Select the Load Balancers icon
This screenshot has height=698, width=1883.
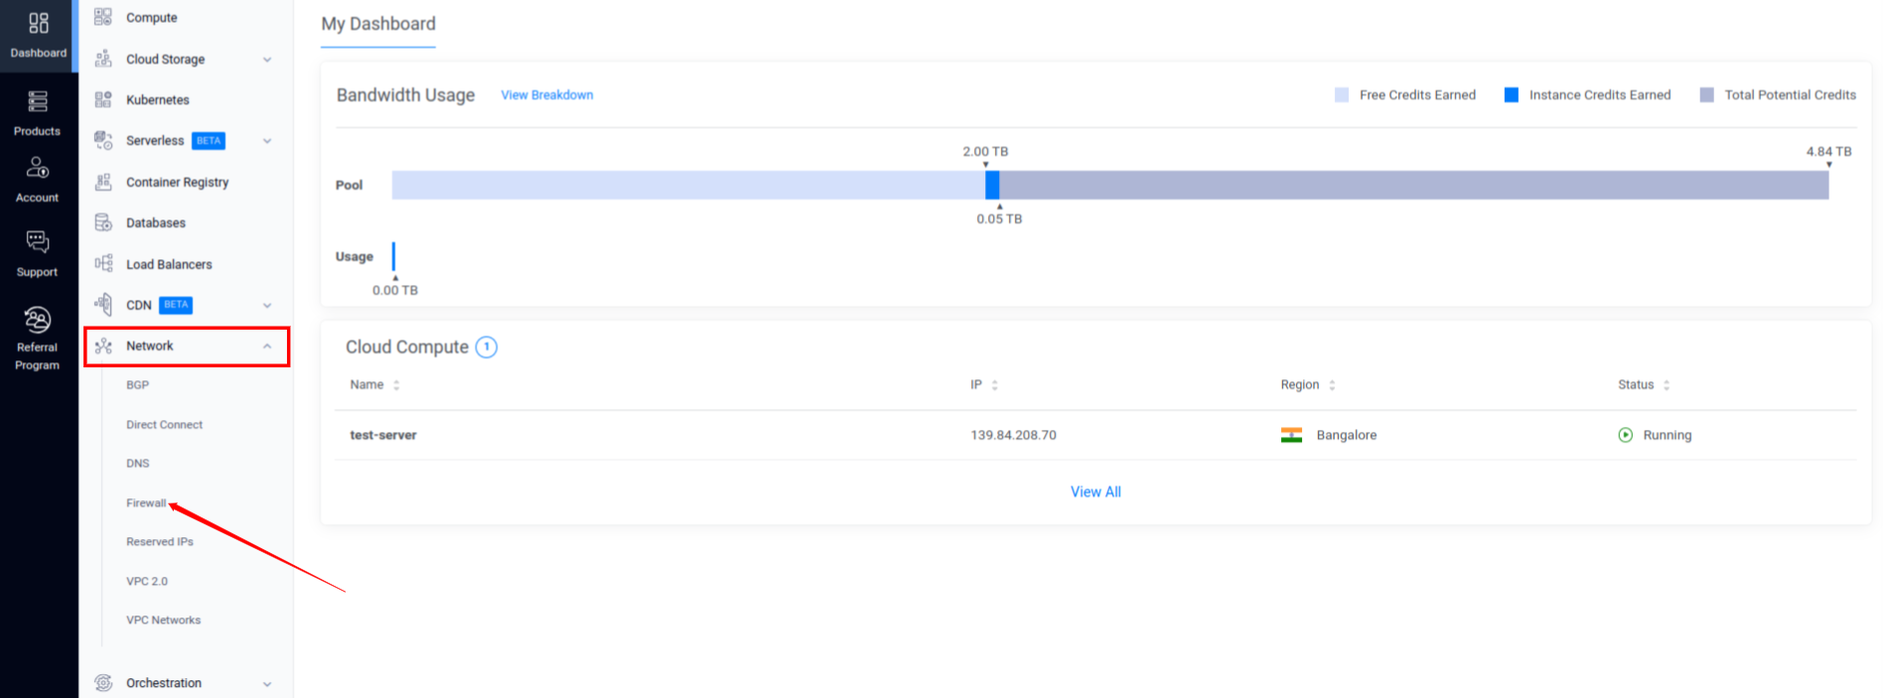tap(102, 263)
